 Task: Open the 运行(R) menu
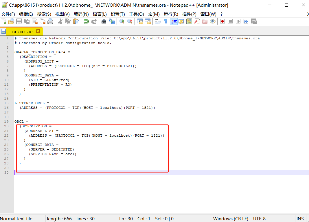(171, 14)
